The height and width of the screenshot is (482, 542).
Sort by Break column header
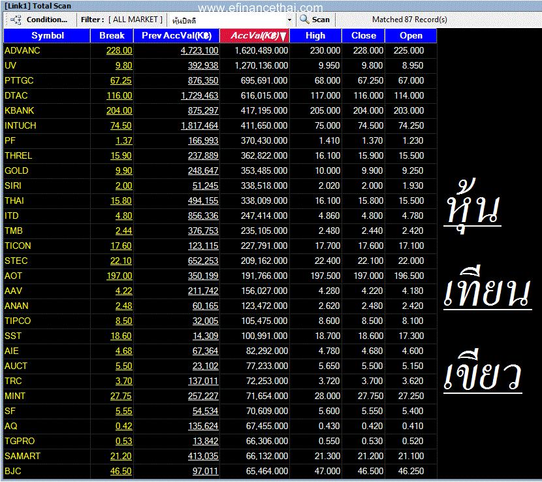pyautogui.click(x=112, y=36)
